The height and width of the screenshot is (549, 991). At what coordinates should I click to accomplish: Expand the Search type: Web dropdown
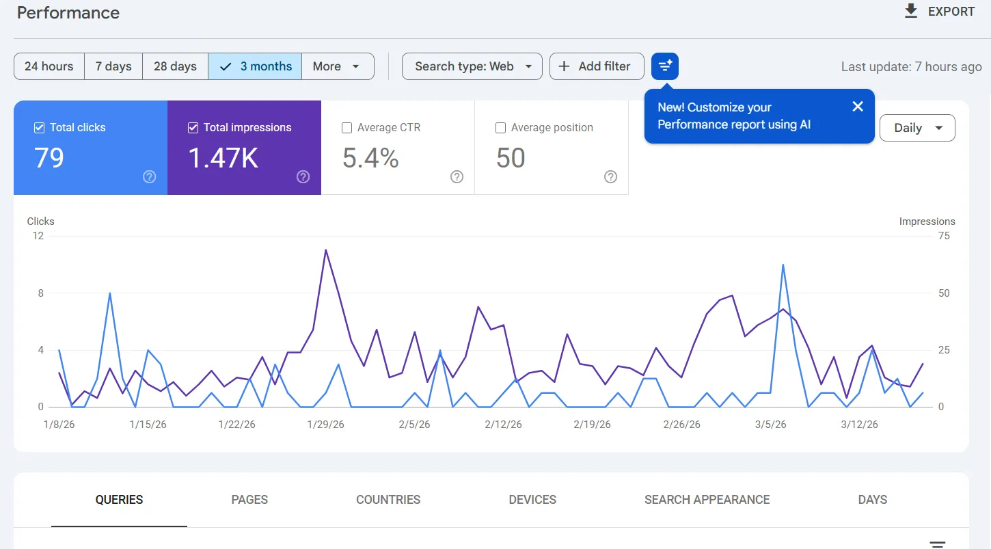pos(472,66)
